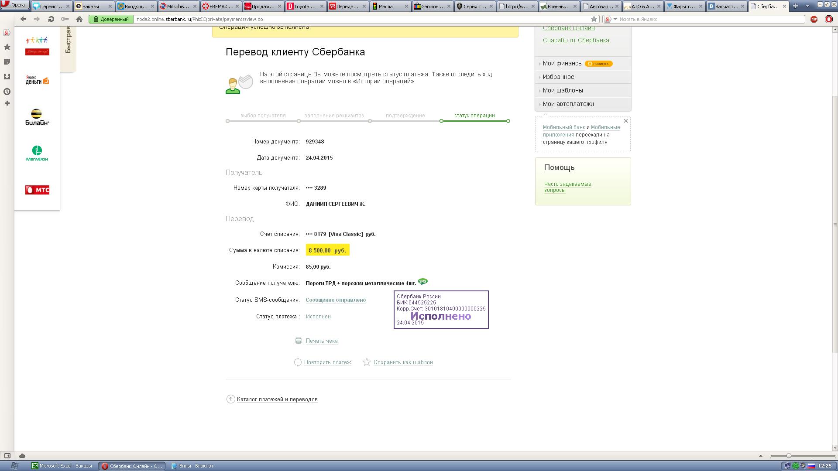
Task: Click the highlighted 8 500,00 руб. amount
Action: click(327, 250)
